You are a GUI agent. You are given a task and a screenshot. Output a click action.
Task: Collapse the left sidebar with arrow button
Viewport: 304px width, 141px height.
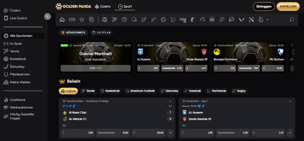[47, 16]
